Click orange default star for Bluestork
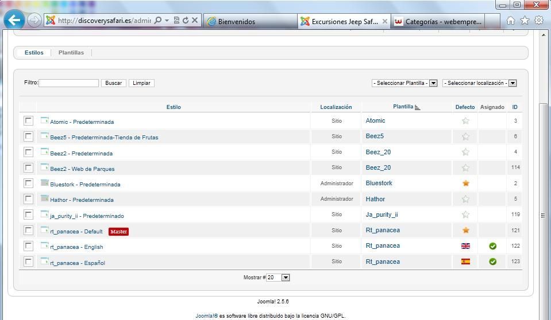 [x=465, y=183]
